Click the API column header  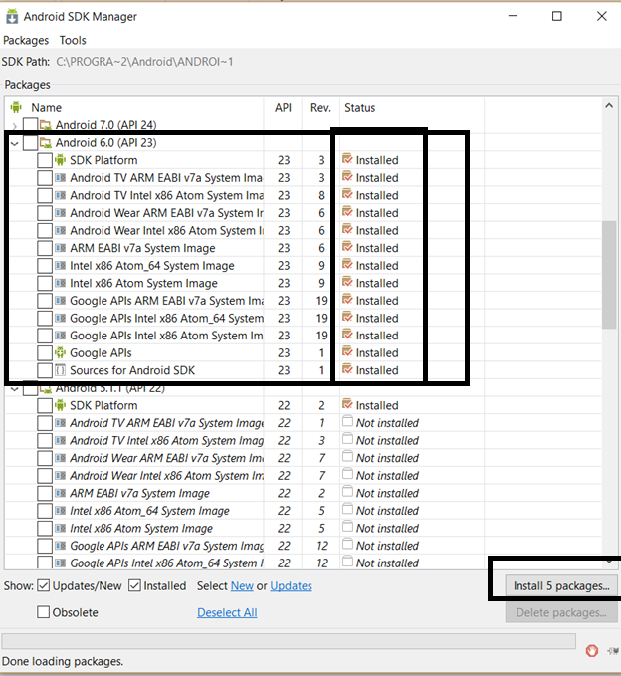pos(284,107)
